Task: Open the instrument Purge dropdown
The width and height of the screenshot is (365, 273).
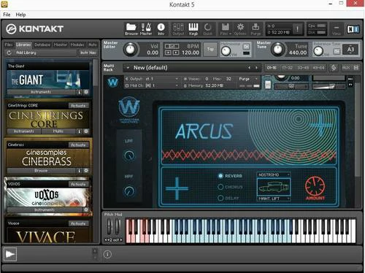Action: 248,79
